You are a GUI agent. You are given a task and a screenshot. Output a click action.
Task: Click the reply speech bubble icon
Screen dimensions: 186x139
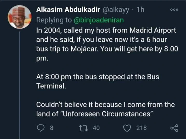[x=40, y=128]
